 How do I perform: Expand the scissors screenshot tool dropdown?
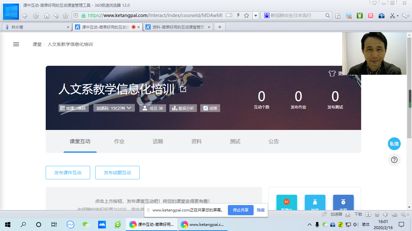398,16
